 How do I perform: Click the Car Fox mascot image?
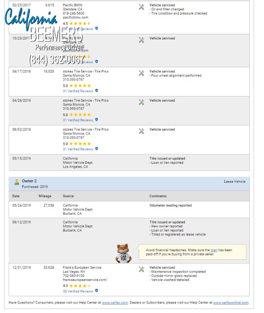(123, 253)
